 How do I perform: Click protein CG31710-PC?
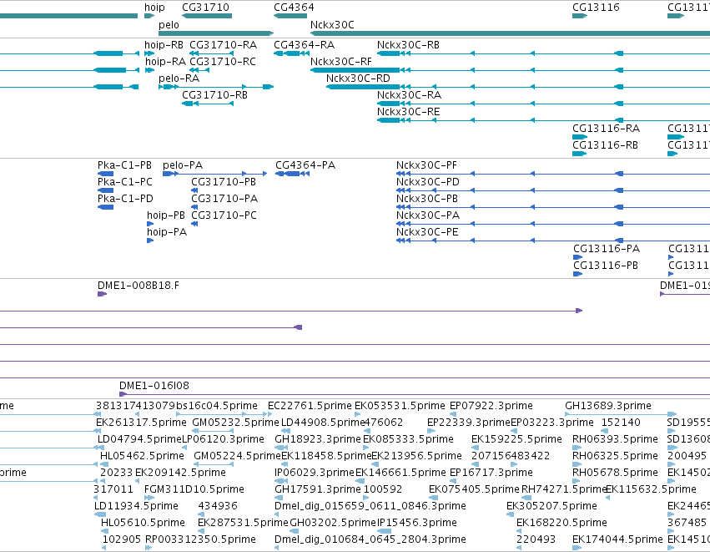(x=224, y=215)
